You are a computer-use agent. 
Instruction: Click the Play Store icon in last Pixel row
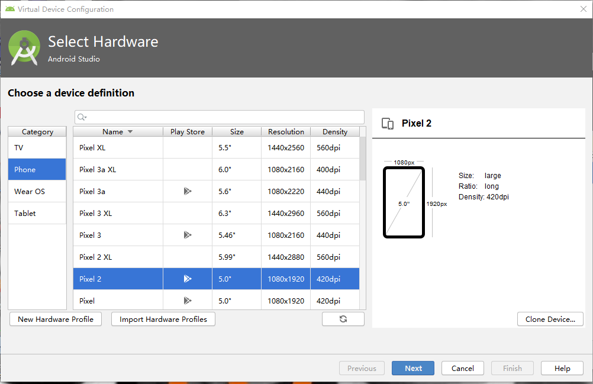tap(188, 301)
